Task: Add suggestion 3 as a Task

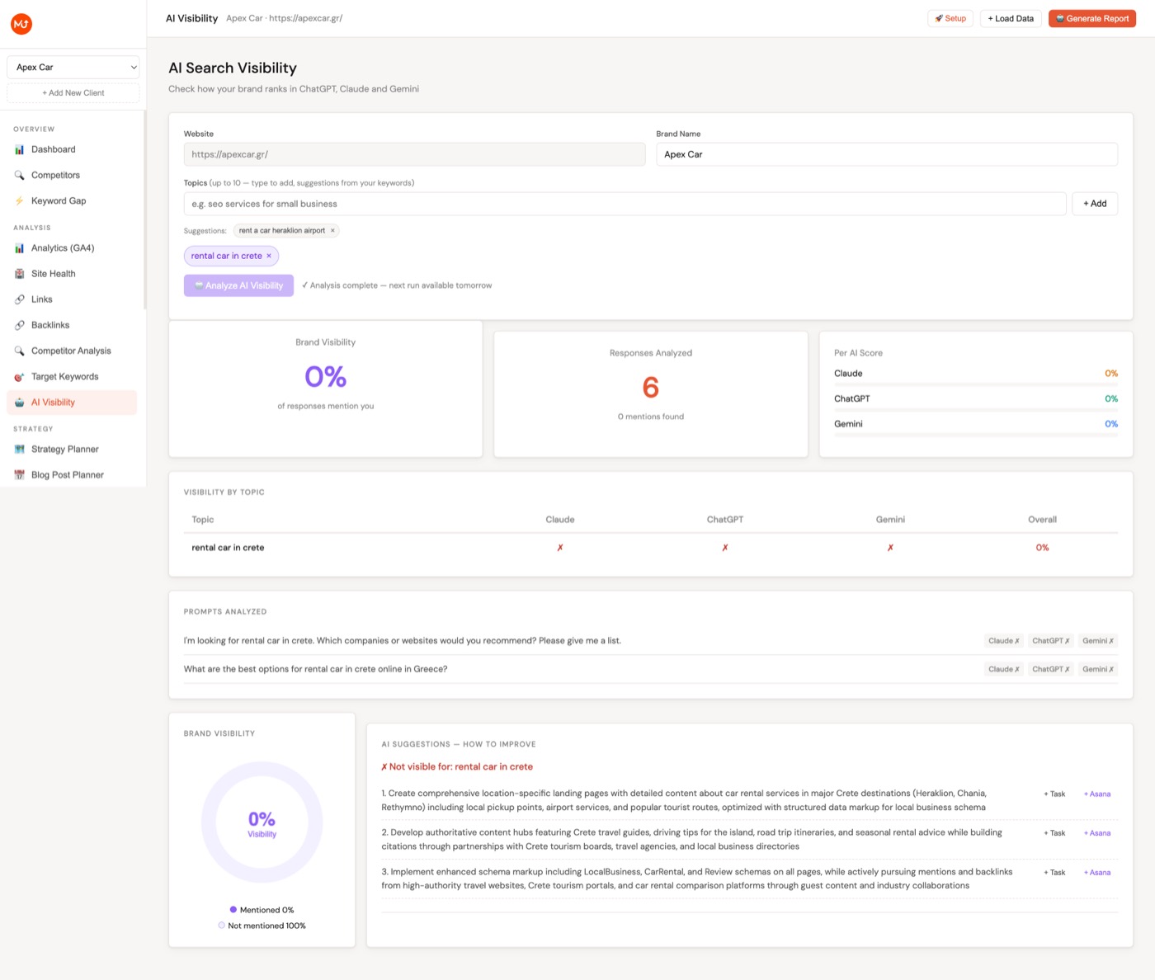Action: [x=1054, y=872]
